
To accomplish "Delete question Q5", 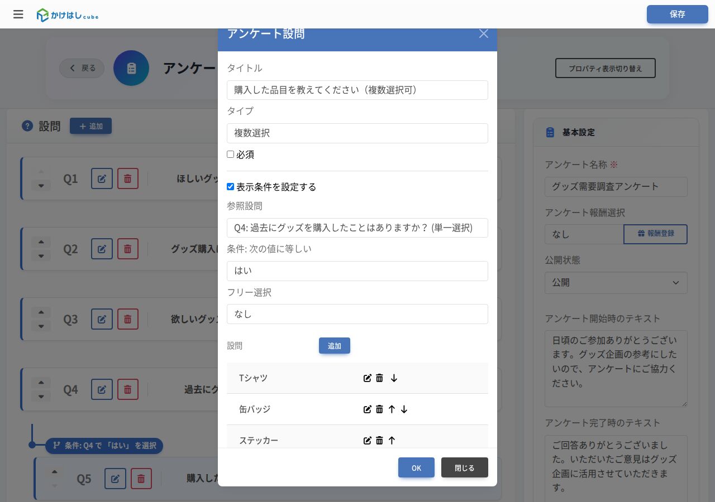I will [141, 479].
